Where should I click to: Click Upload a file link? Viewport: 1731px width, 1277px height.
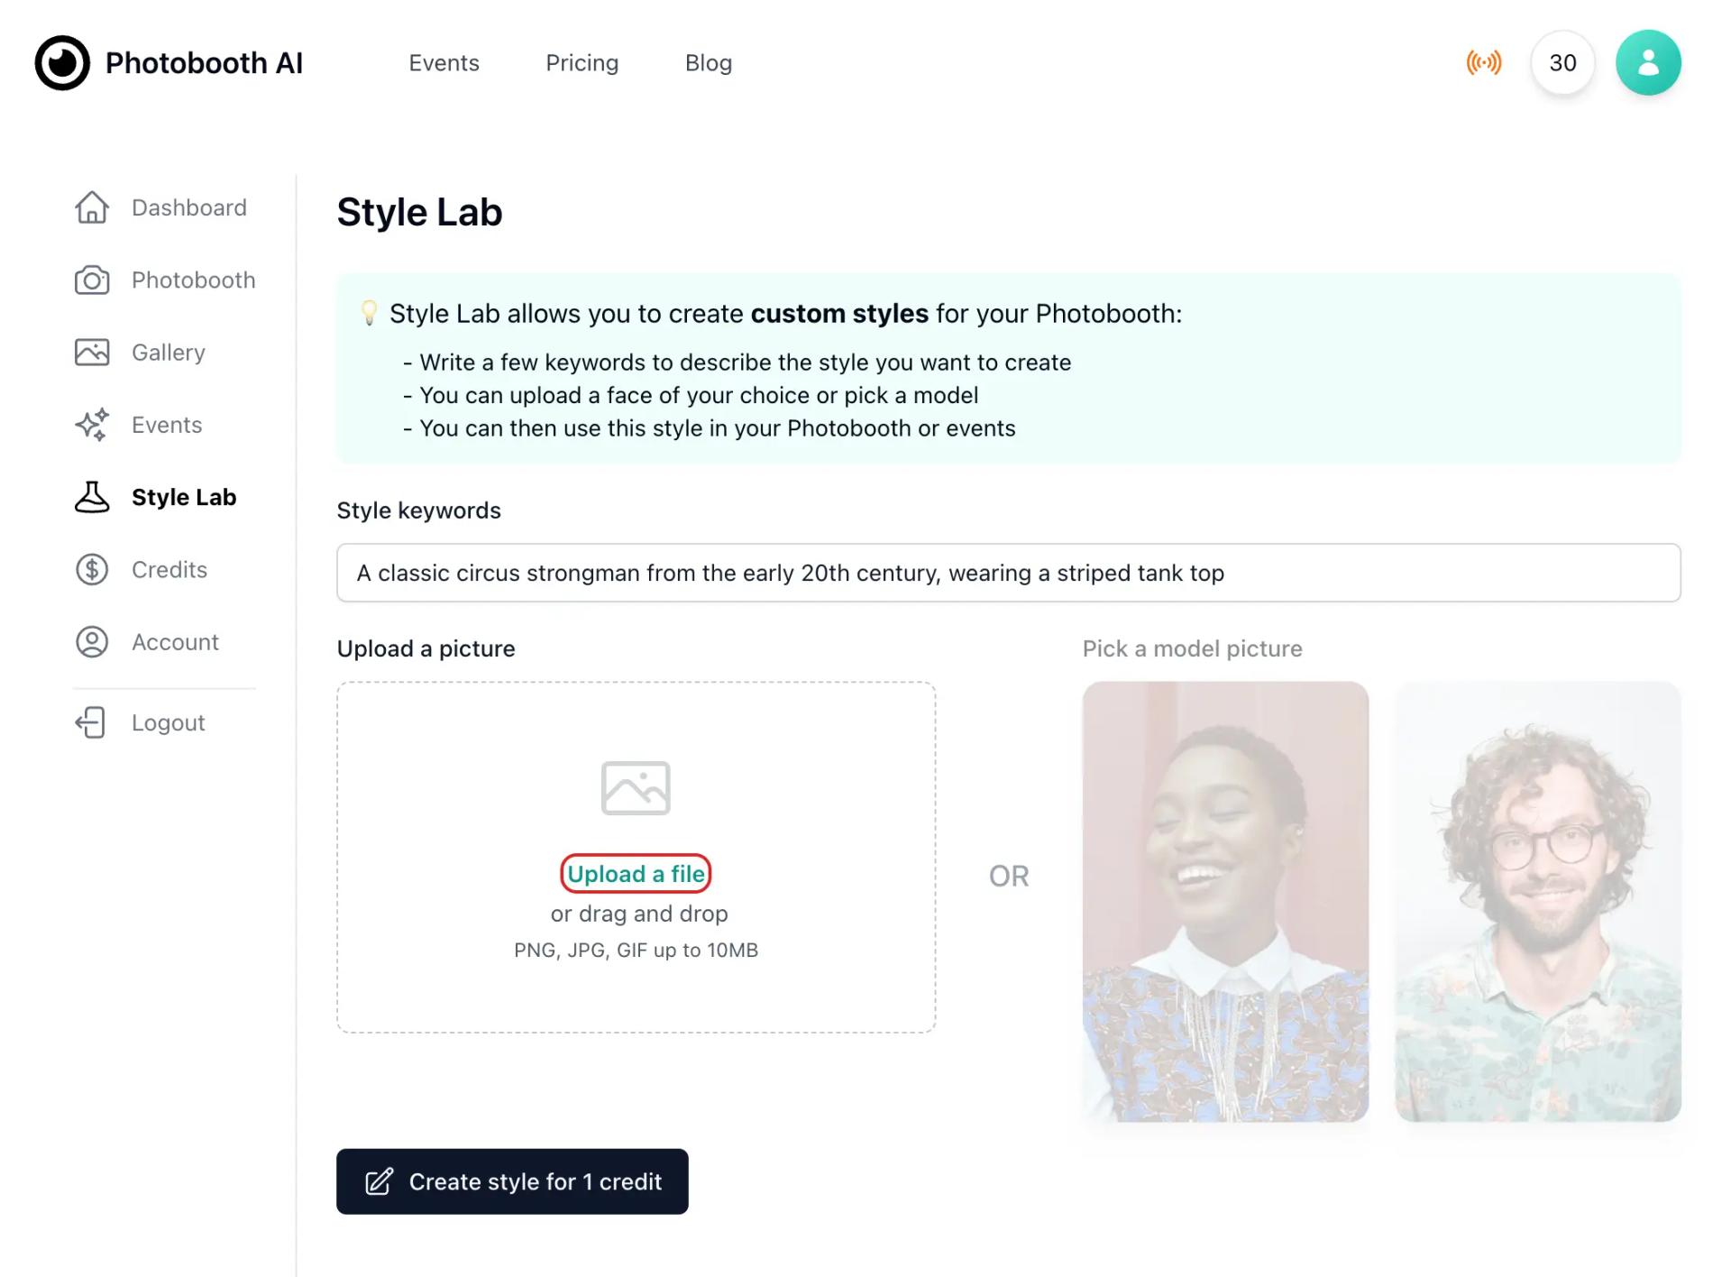pyautogui.click(x=636, y=874)
